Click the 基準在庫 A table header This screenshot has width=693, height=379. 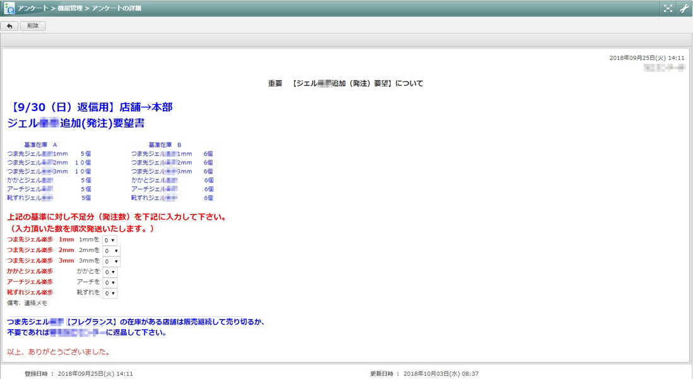click(40, 145)
